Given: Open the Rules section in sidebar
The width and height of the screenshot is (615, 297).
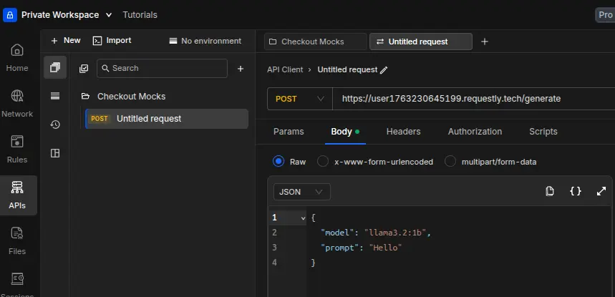Looking at the screenshot, I should point(17,149).
